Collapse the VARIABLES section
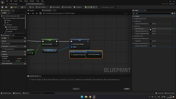This screenshot has width=176, height=99. (1, 54)
